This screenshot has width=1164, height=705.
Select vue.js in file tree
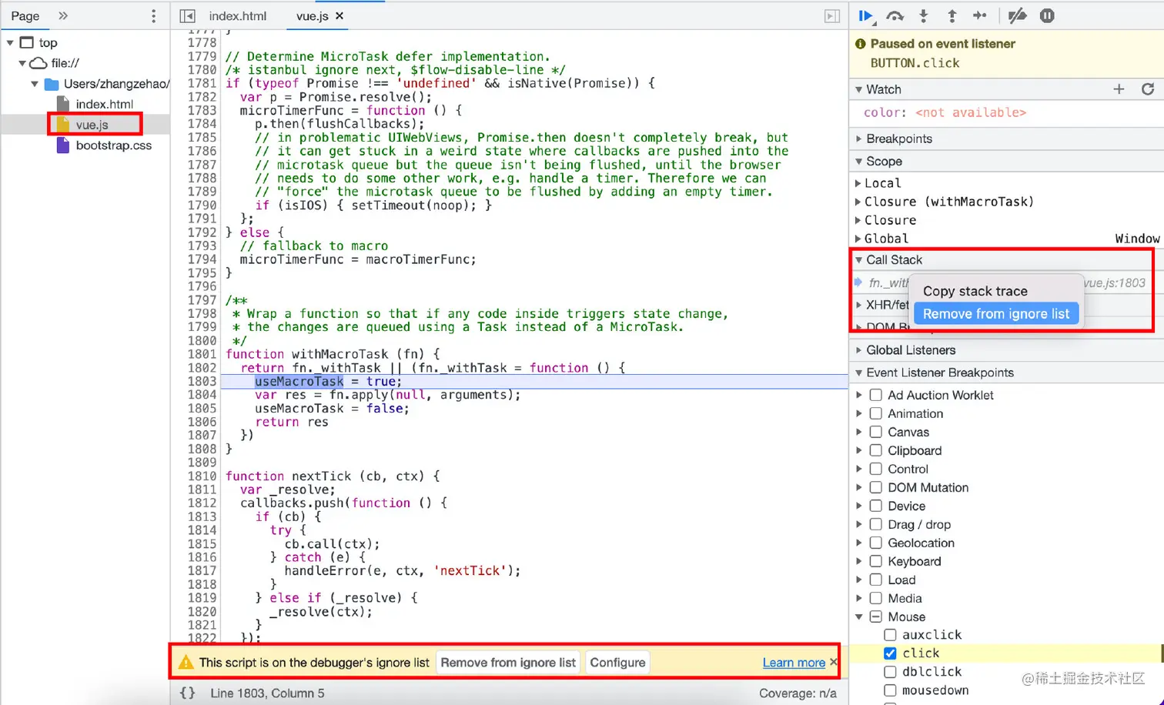pos(92,124)
